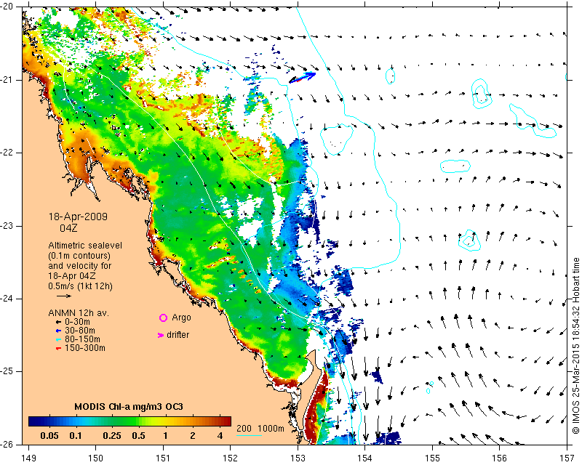The image size is (582, 465).
Task: Click the '-20' latitude axis label
Action: (7, 7)
